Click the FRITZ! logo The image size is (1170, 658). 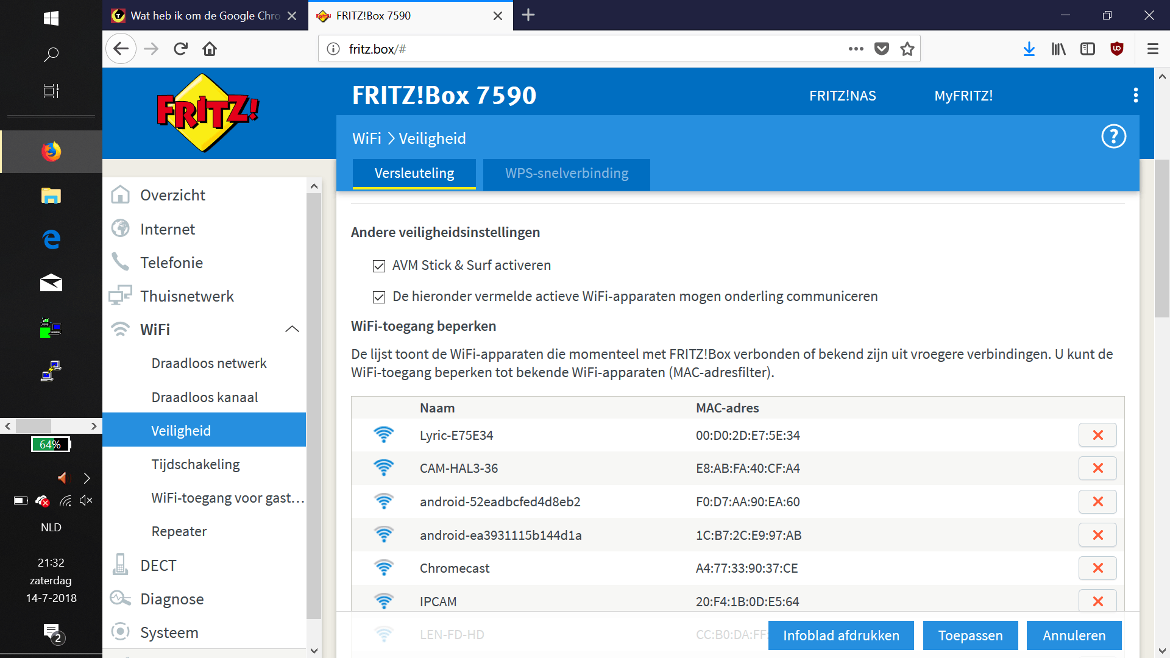[207, 113]
